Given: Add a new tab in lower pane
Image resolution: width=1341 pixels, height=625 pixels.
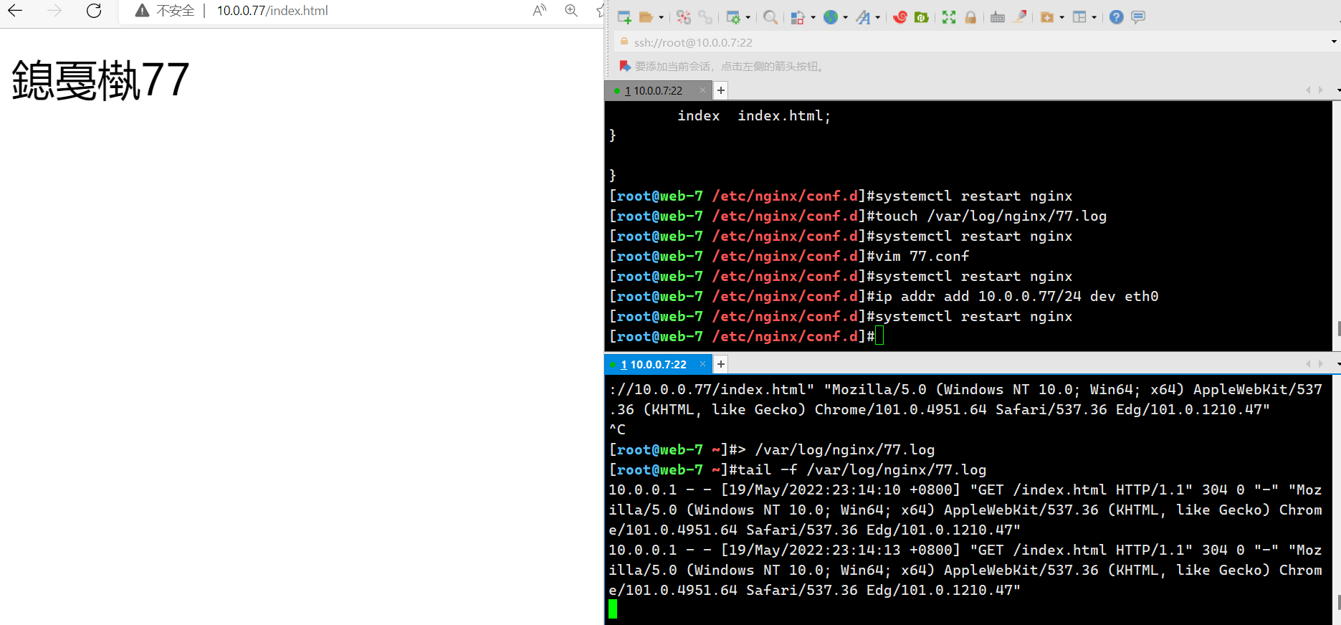Looking at the screenshot, I should pyautogui.click(x=721, y=364).
